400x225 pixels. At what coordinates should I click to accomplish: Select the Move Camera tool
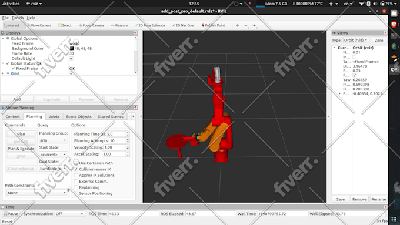point(39,25)
